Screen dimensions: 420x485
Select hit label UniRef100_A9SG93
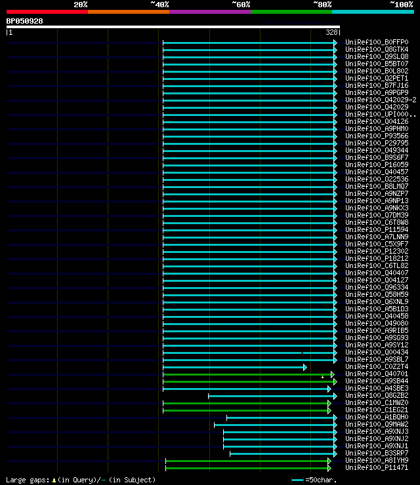coord(377,338)
